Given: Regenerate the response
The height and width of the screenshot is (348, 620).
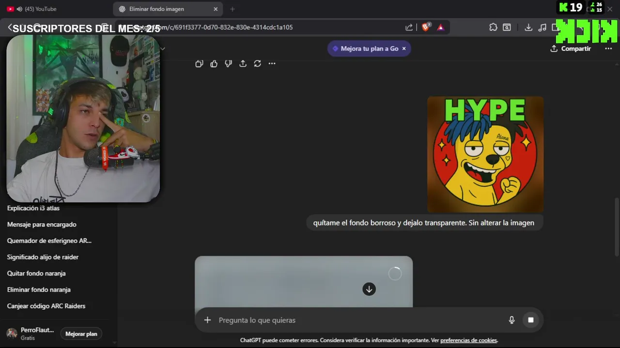Looking at the screenshot, I should (257, 64).
